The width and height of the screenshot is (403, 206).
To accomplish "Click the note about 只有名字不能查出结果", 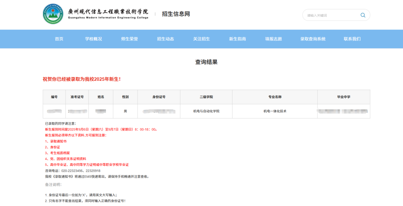I will 85,201.
